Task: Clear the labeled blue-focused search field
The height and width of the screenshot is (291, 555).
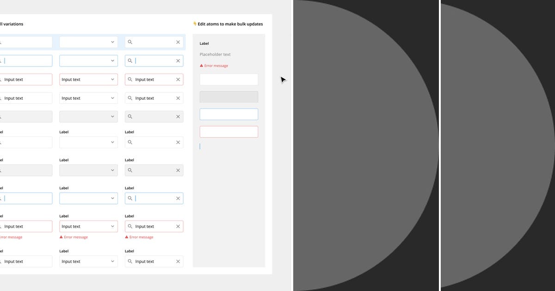Action: click(178, 199)
